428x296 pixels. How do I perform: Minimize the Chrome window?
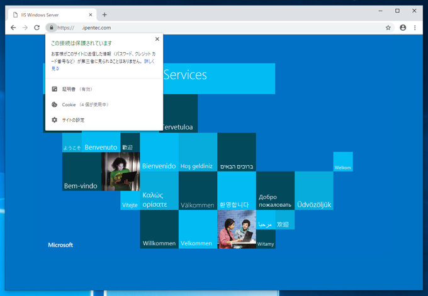tap(380, 11)
